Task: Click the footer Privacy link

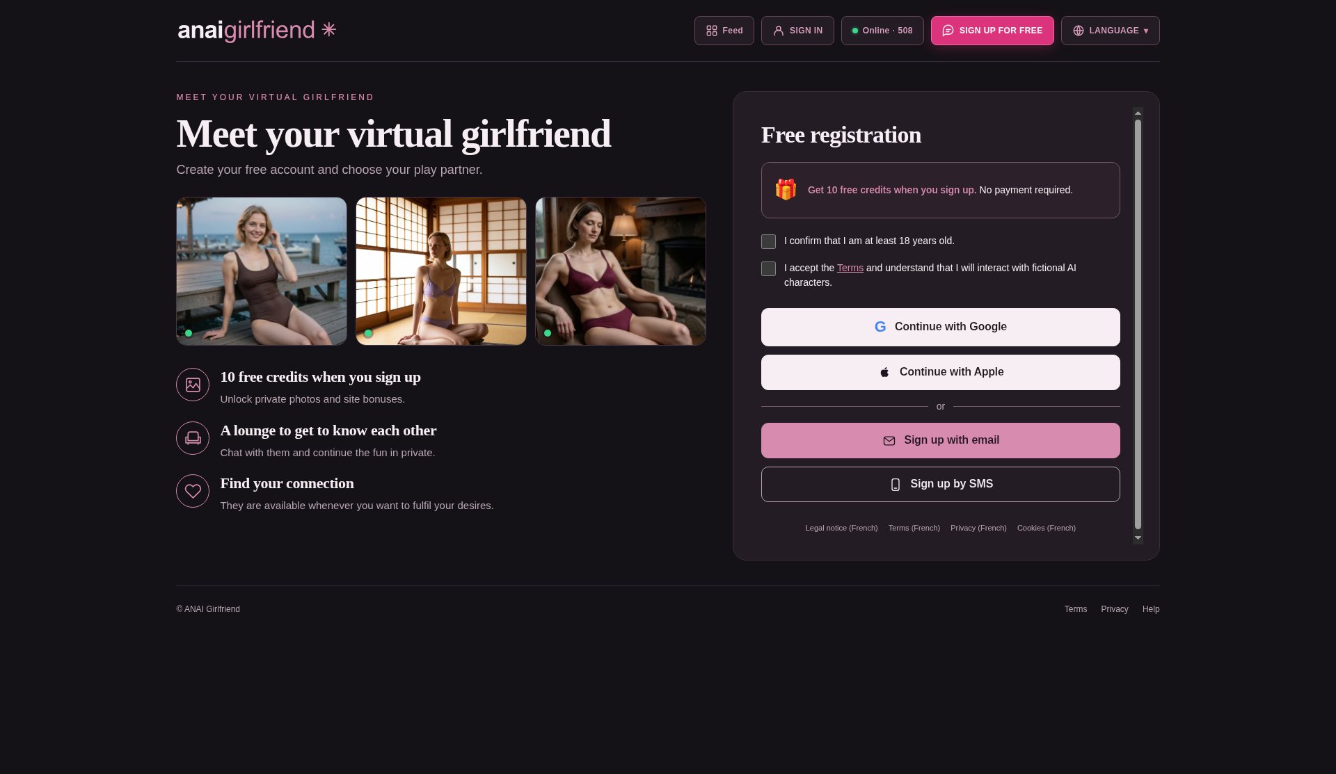Action: [x=1114, y=609]
